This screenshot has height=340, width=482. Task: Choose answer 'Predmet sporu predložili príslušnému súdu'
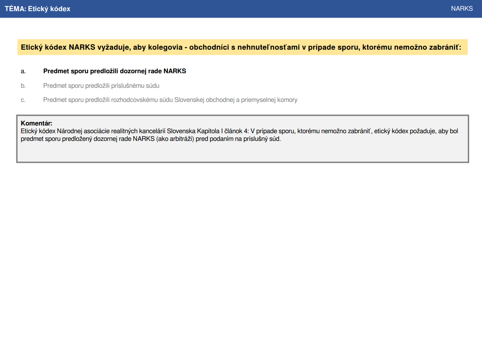coord(101,86)
